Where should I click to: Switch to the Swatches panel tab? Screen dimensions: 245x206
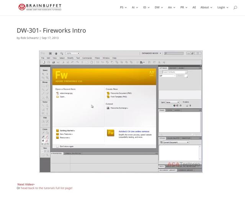(x=186, y=138)
